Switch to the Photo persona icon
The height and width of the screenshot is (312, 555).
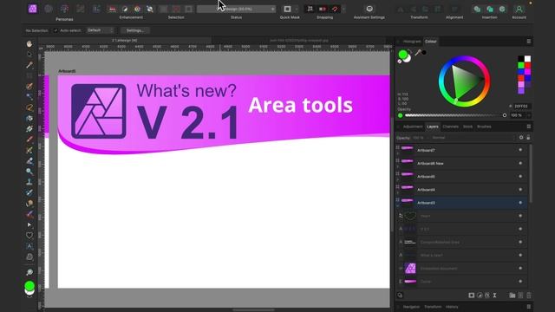coord(33,9)
